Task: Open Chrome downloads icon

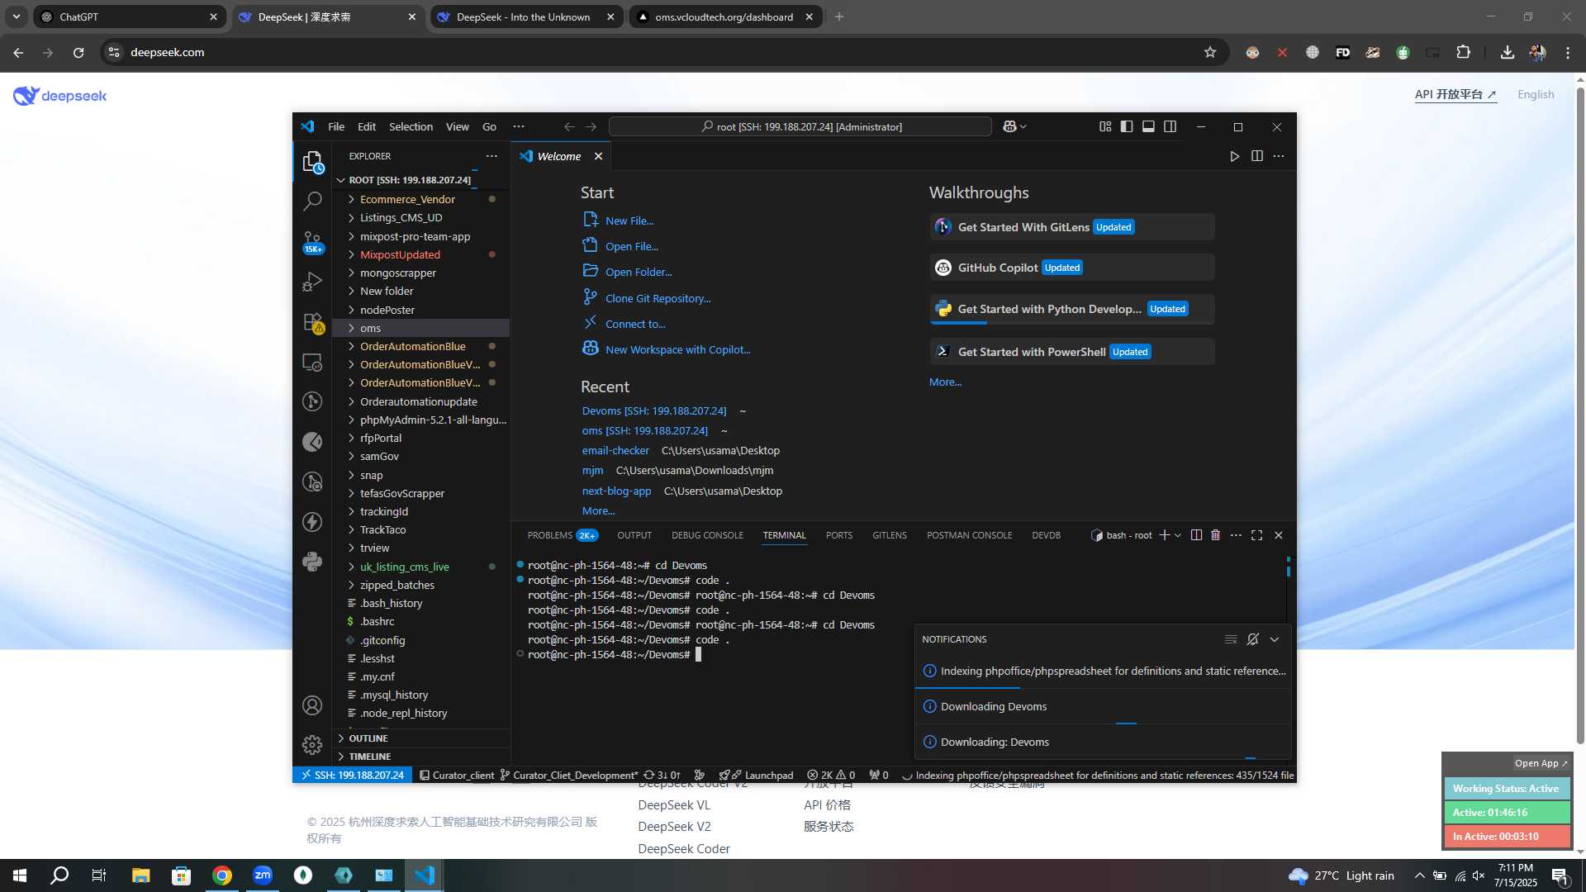Action: pos(1508,52)
